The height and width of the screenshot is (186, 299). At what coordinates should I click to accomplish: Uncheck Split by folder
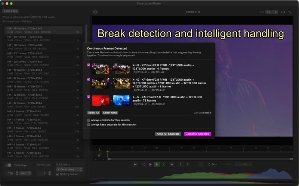click(58, 174)
